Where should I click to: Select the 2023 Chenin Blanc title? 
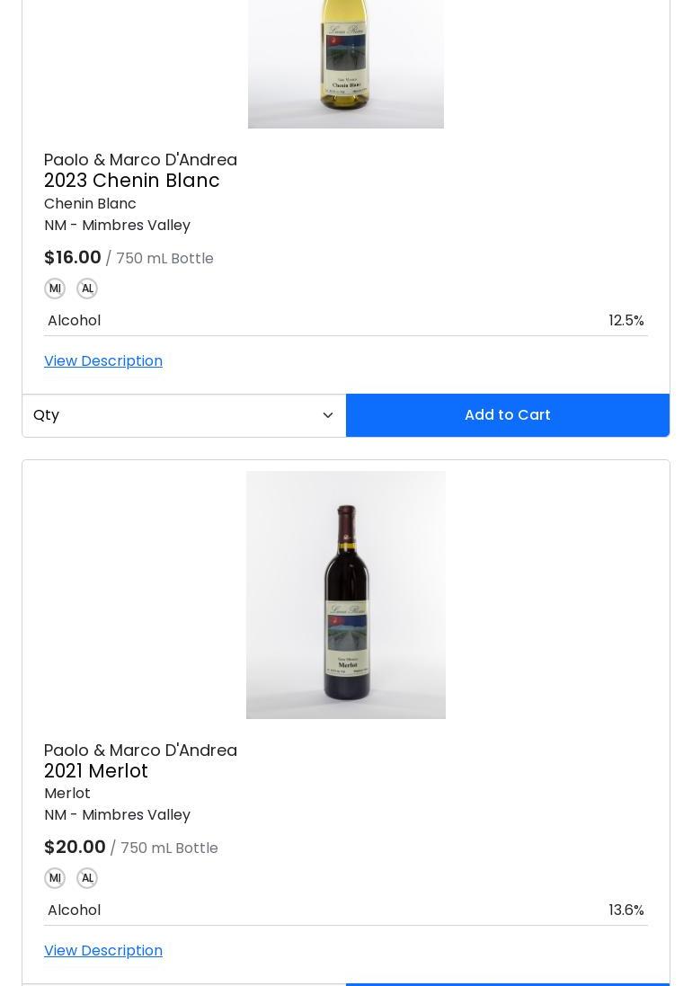click(132, 181)
